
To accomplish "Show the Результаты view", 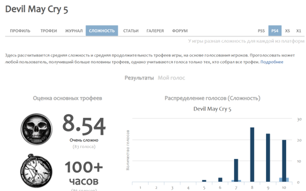I will click(139, 78).
